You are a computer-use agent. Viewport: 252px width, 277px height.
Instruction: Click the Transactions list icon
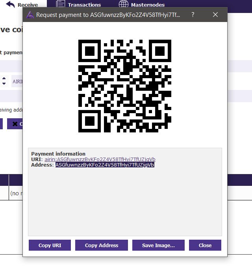(x=60, y=4)
